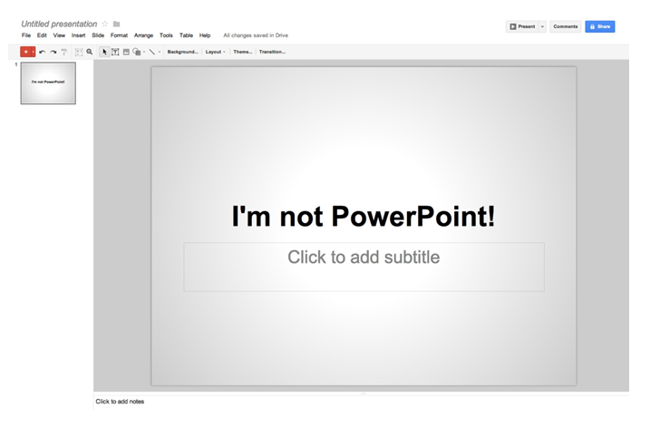Image resolution: width=660 pixels, height=437 pixels.
Task: Open the Layout dropdown
Action: pos(215,52)
